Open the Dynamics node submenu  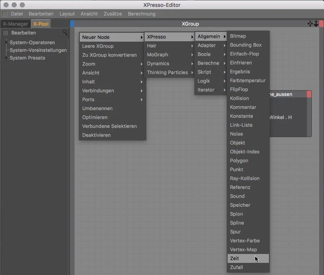click(169, 63)
